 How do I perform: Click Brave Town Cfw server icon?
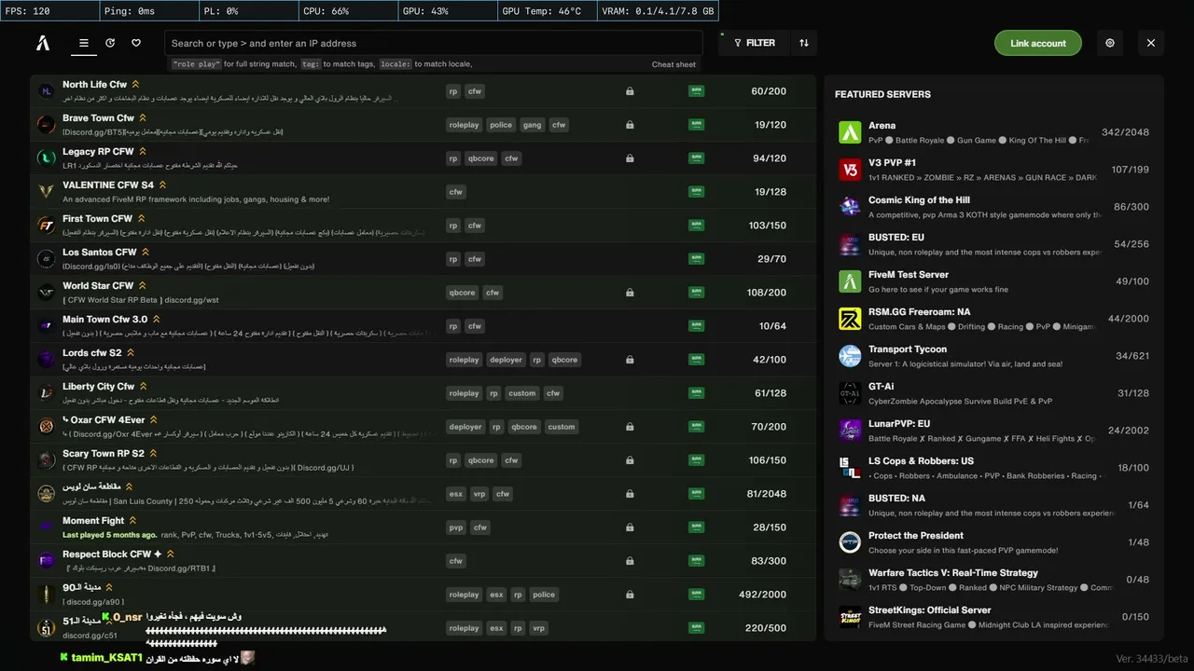(47, 125)
